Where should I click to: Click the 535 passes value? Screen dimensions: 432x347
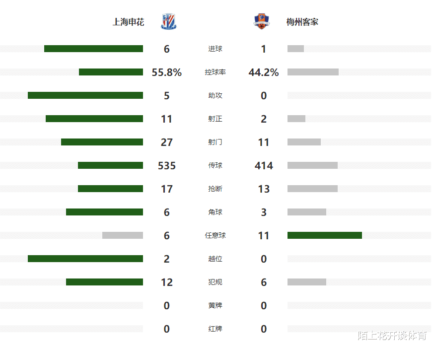[166, 166]
